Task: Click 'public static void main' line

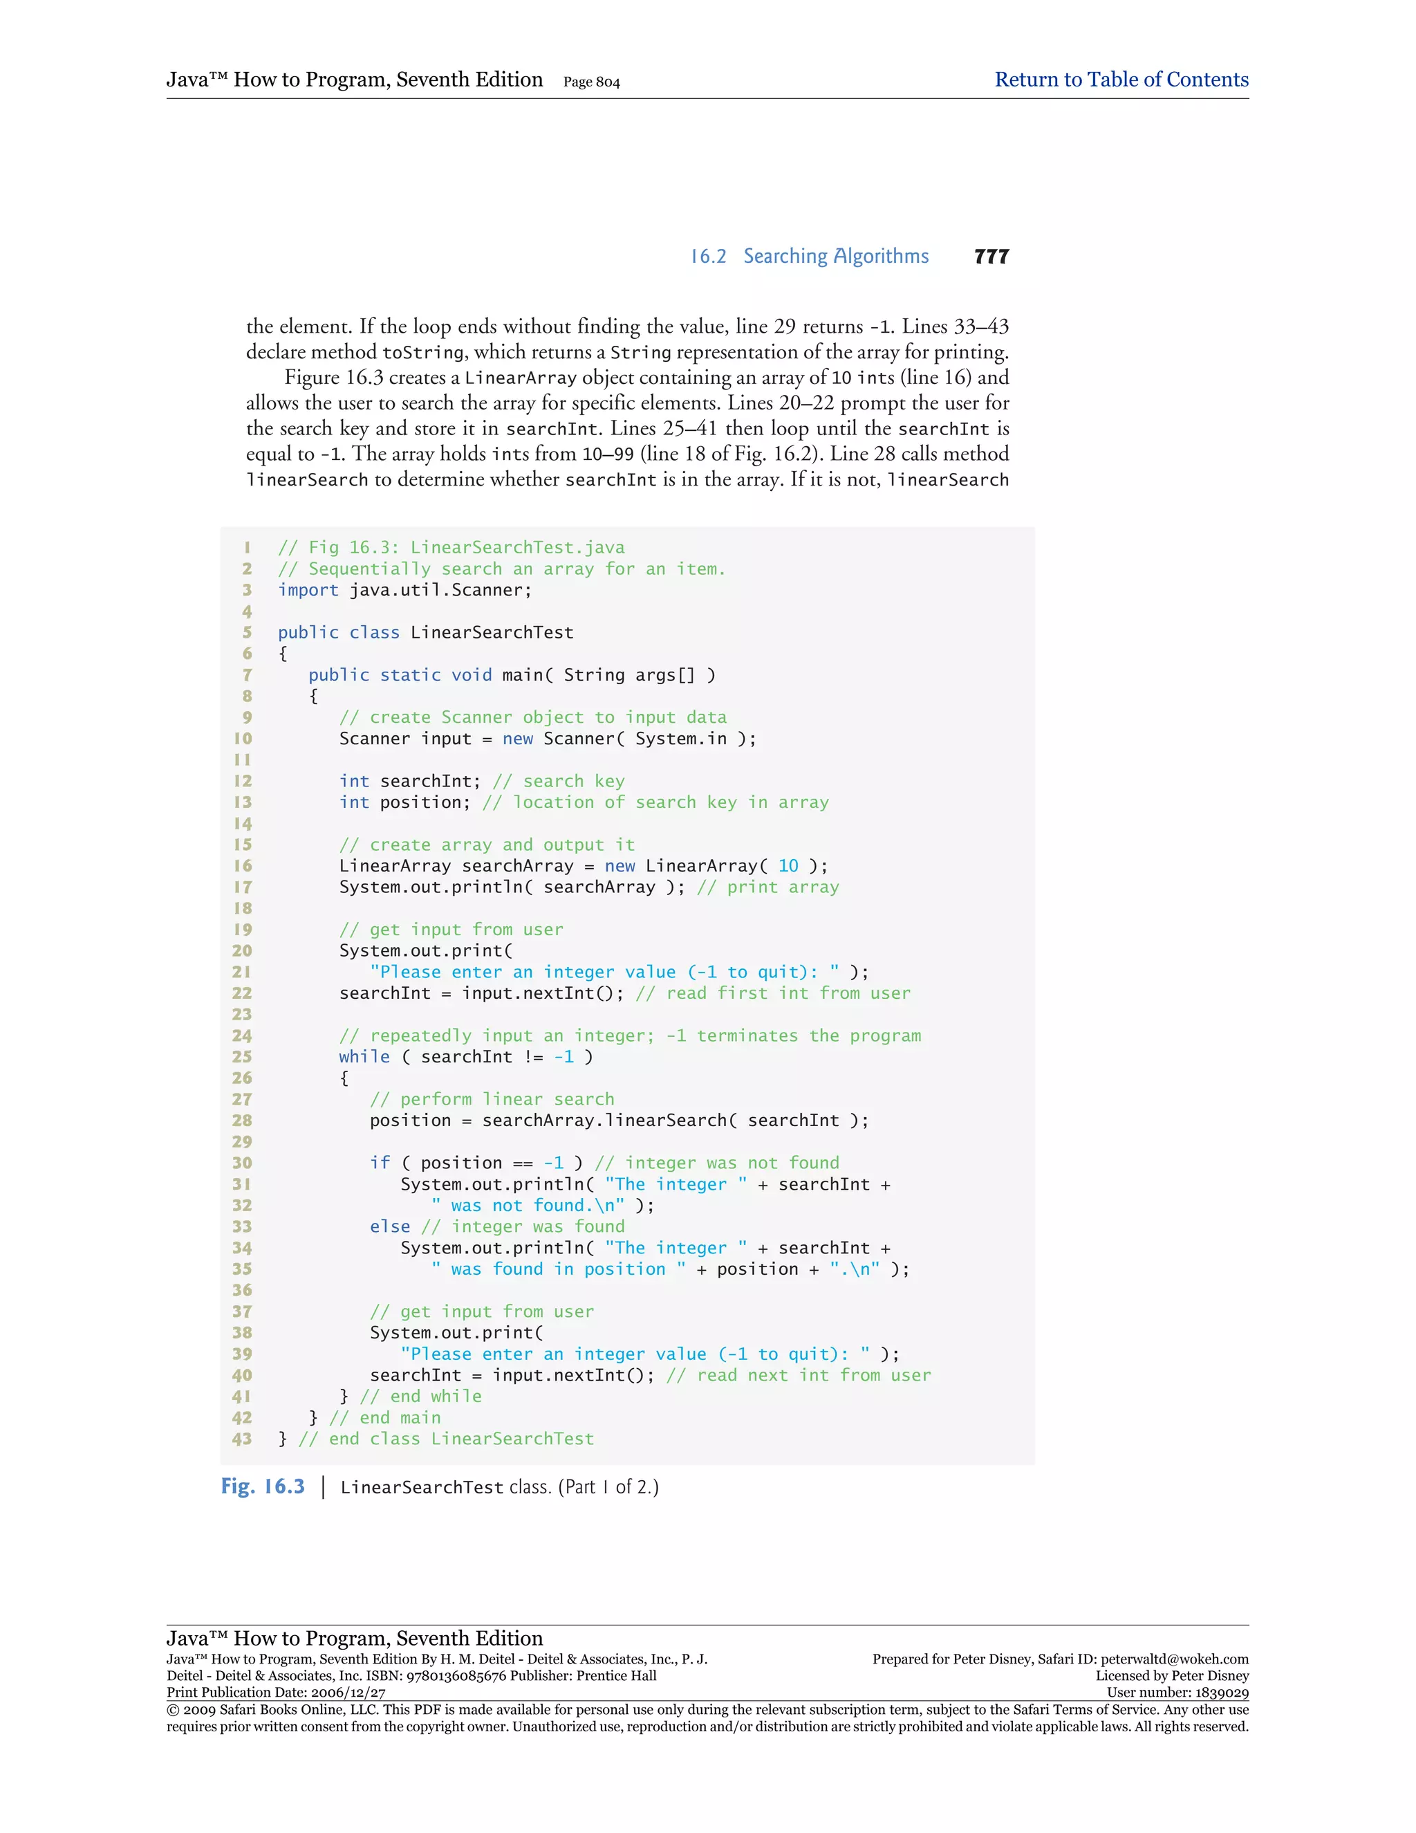Action: point(512,675)
